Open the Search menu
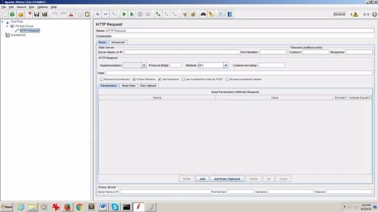The height and width of the screenshot is (212, 378). click(x=21, y=7)
